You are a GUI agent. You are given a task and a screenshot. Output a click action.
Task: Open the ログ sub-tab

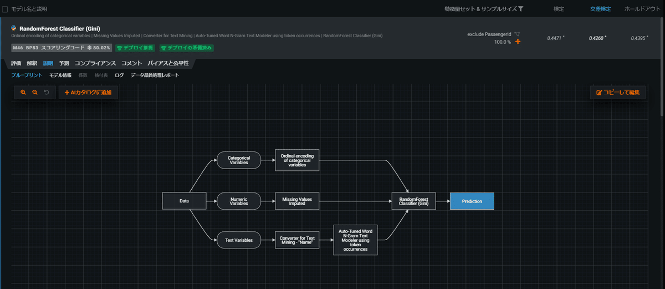119,75
